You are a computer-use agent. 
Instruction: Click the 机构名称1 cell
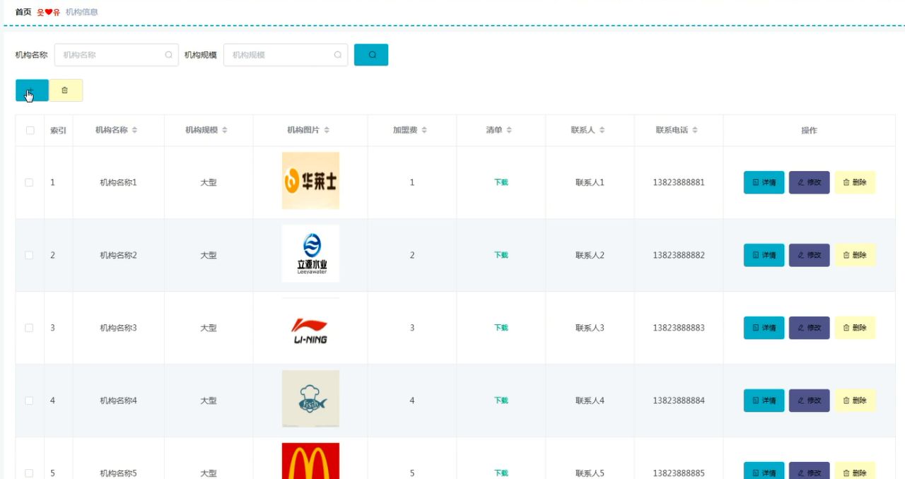[x=118, y=182]
